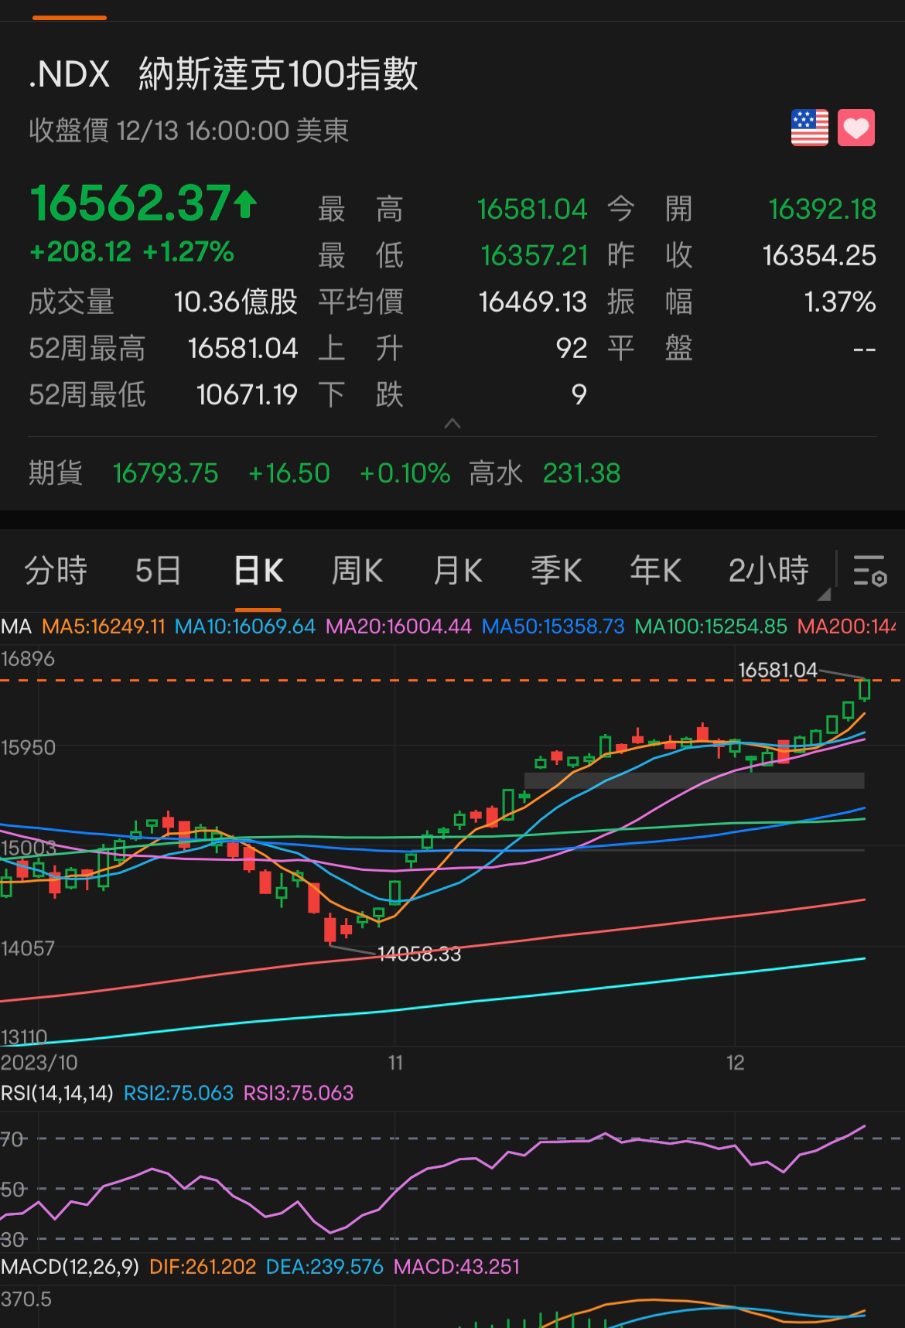Tap the latest green candlestick on chart

864,688
